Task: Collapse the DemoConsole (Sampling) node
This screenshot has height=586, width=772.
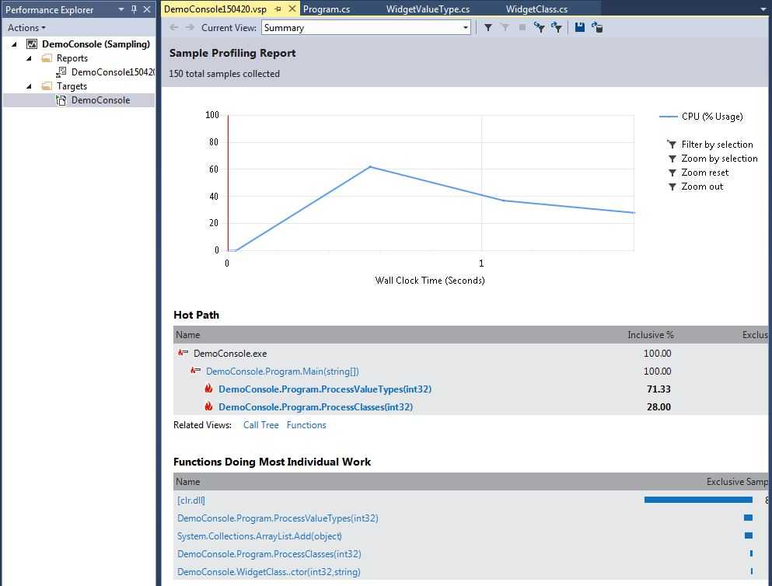Action: click(14, 44)
